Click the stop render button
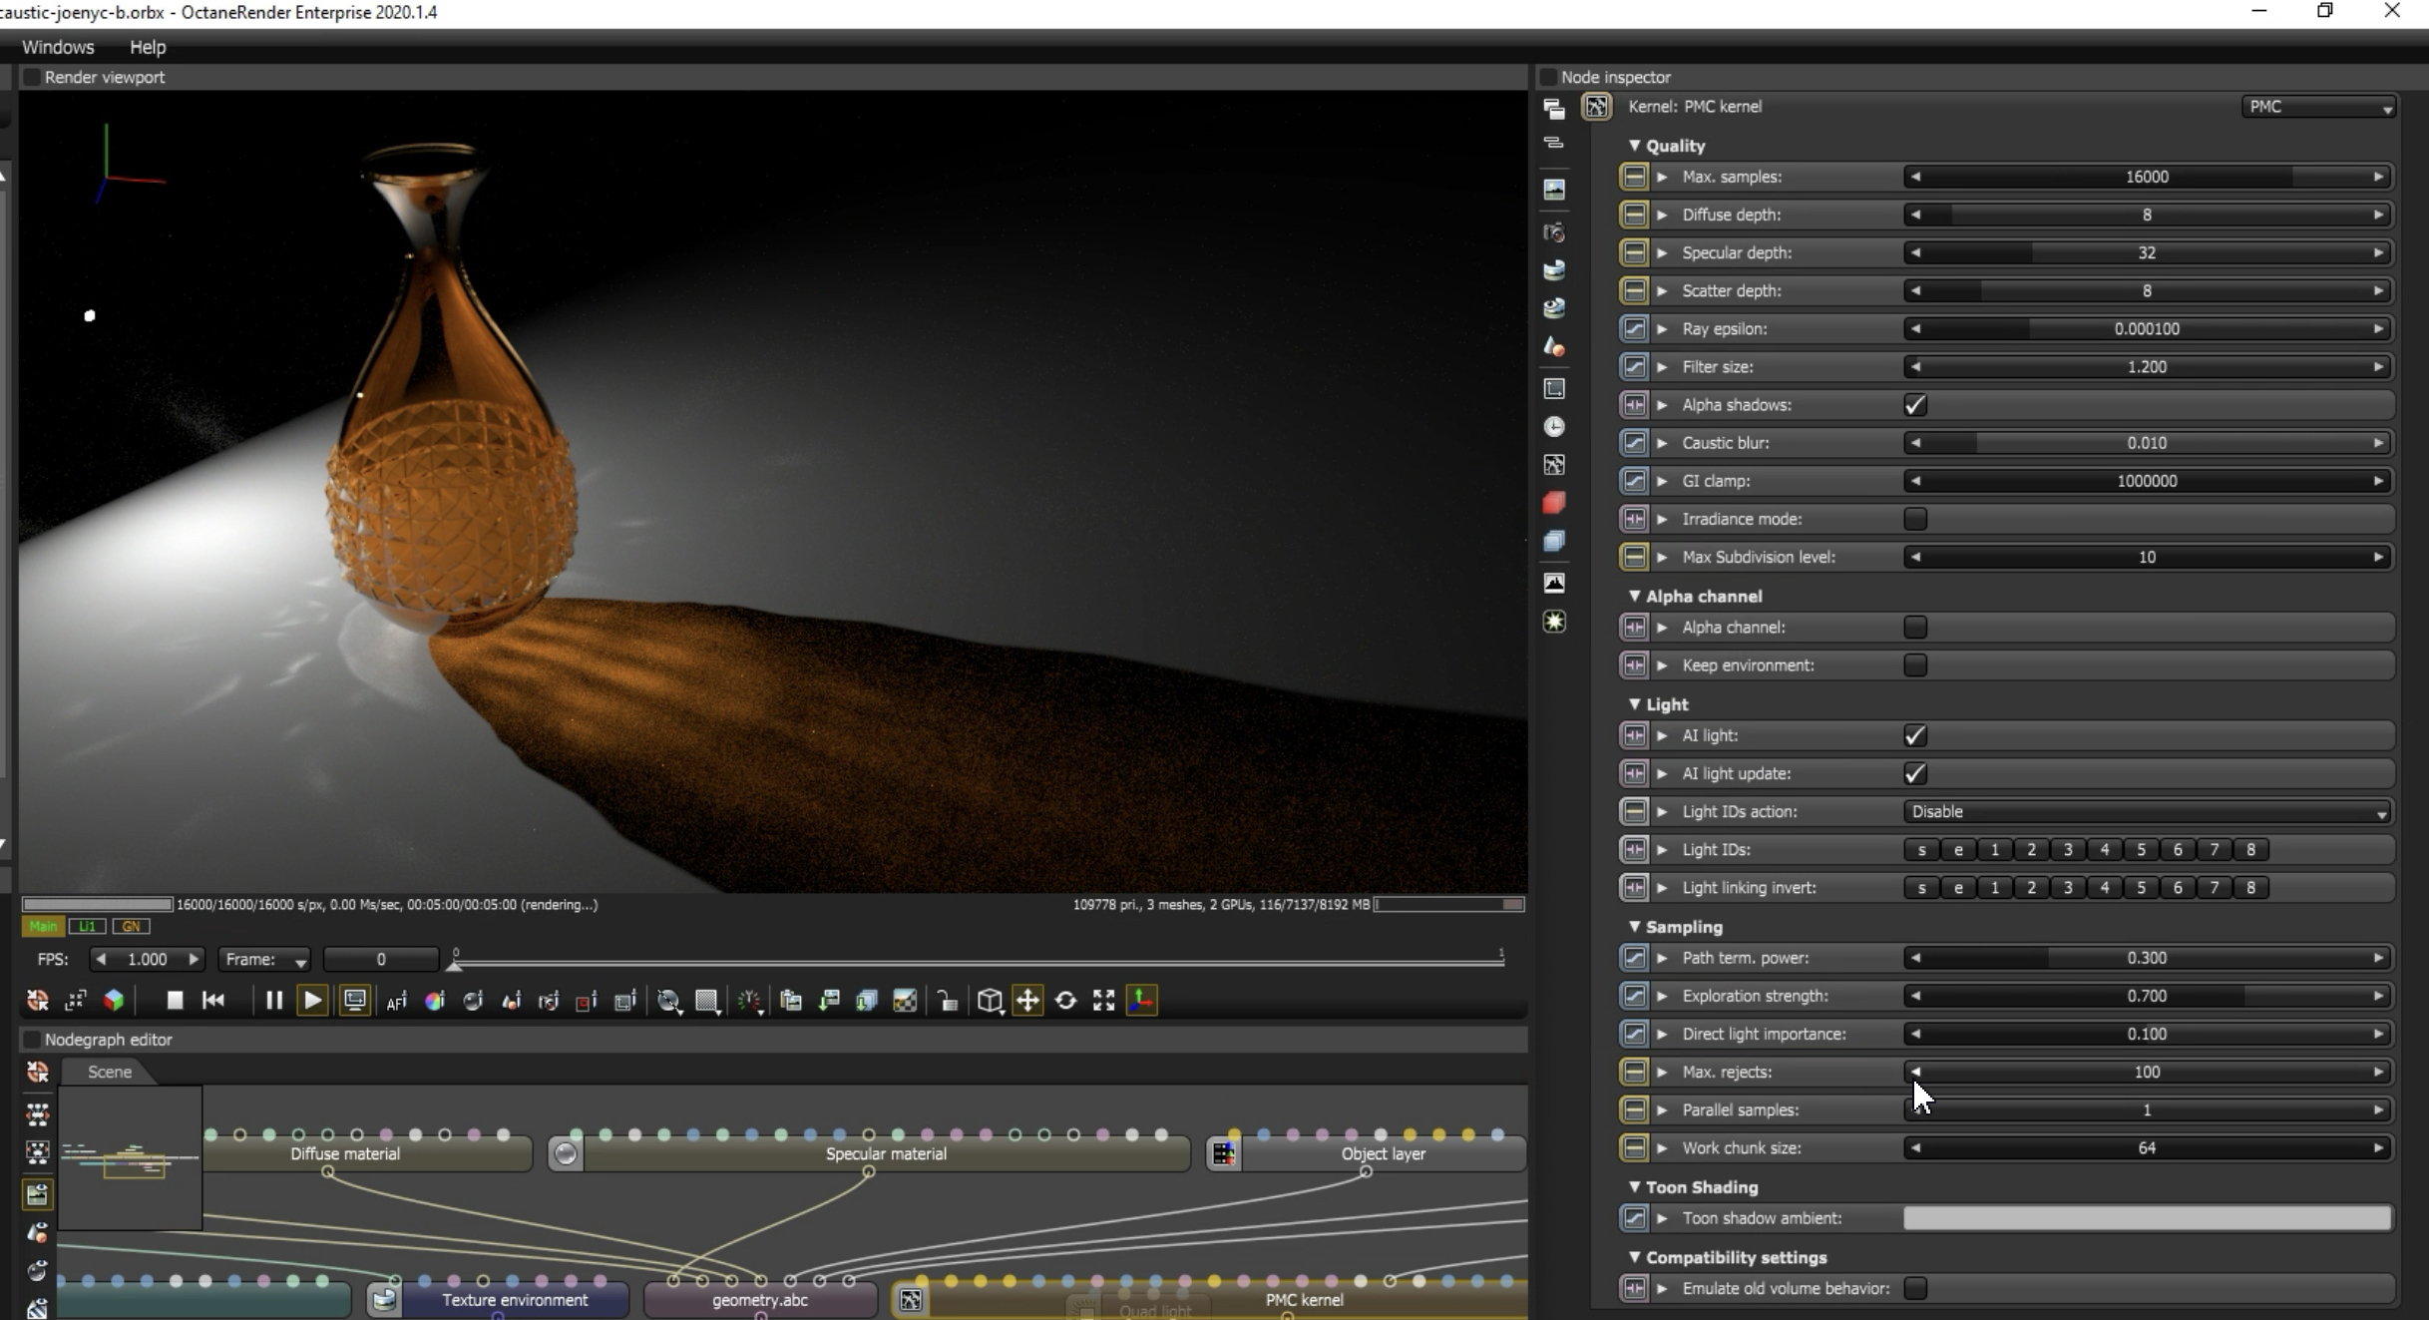The height and width of the screenshot is (1320, 2429). (x=175, y=1000)
